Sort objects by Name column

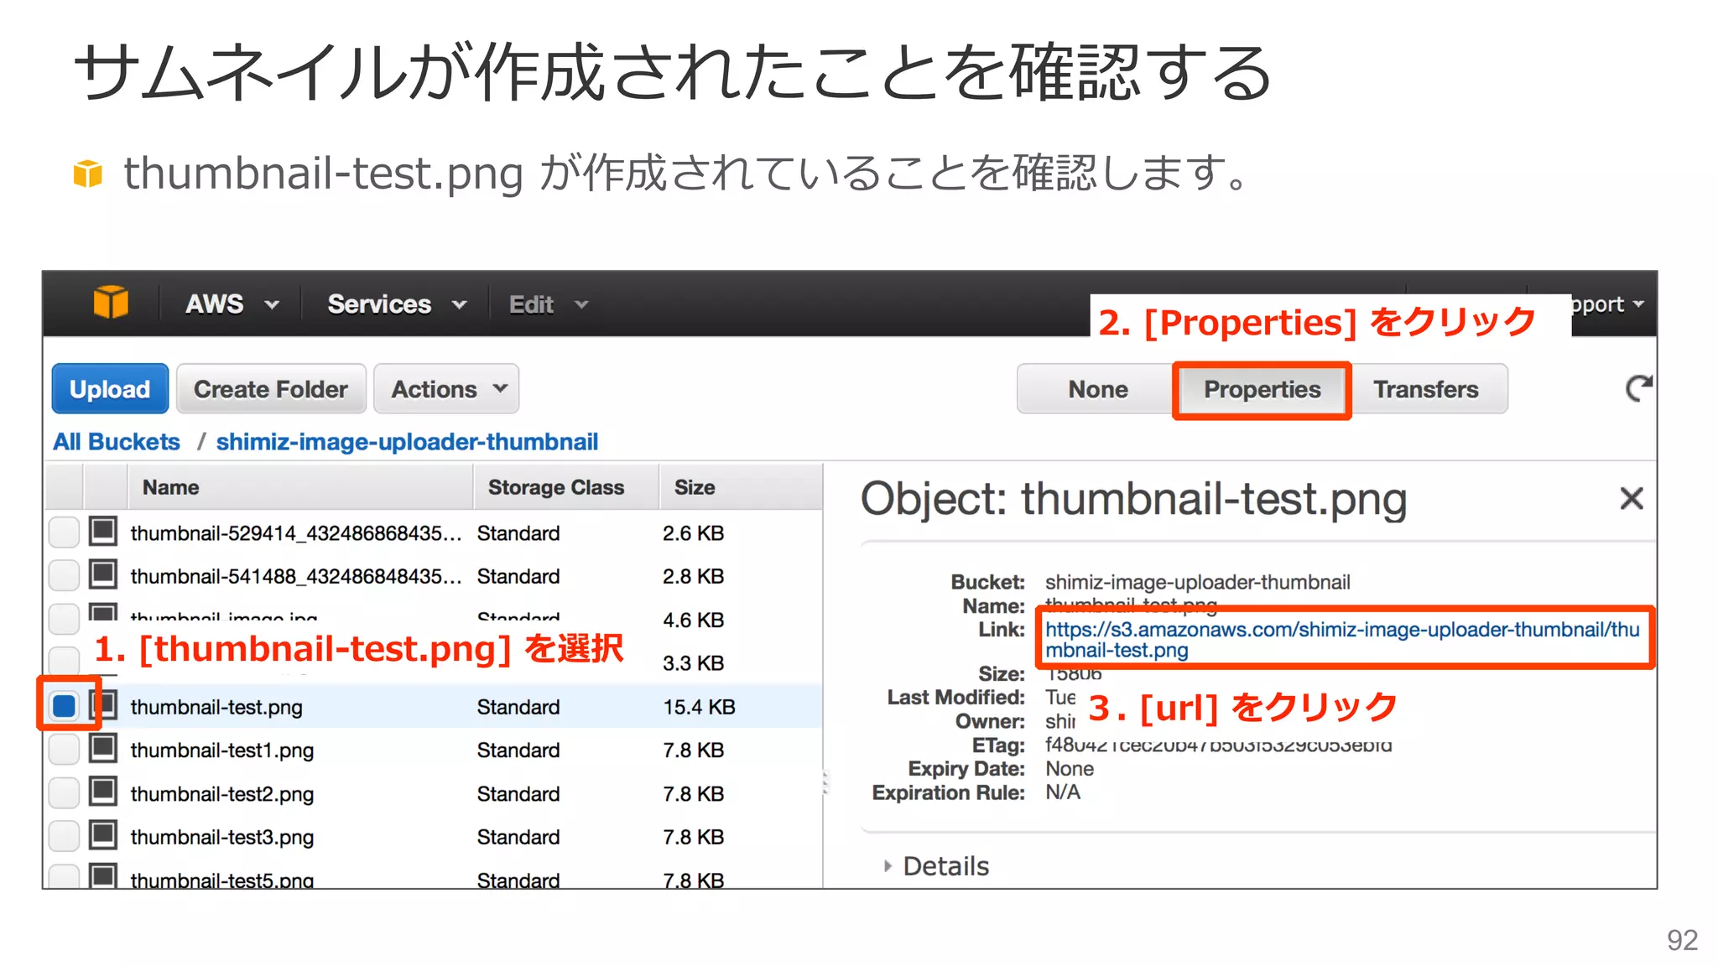300,487
